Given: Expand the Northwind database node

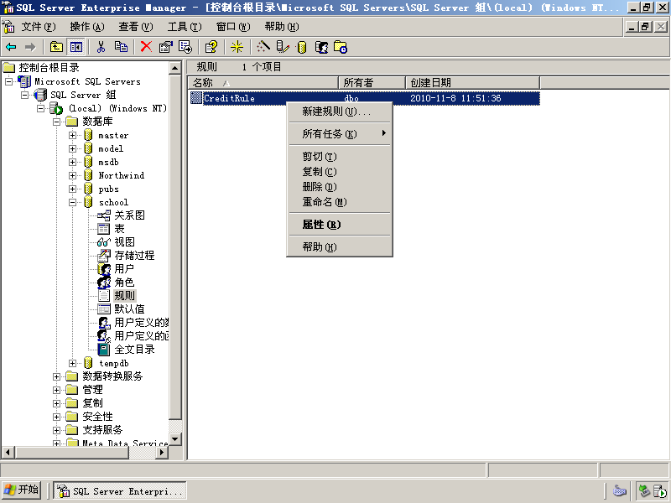Looking at the screenshot, I should [72, 175].
